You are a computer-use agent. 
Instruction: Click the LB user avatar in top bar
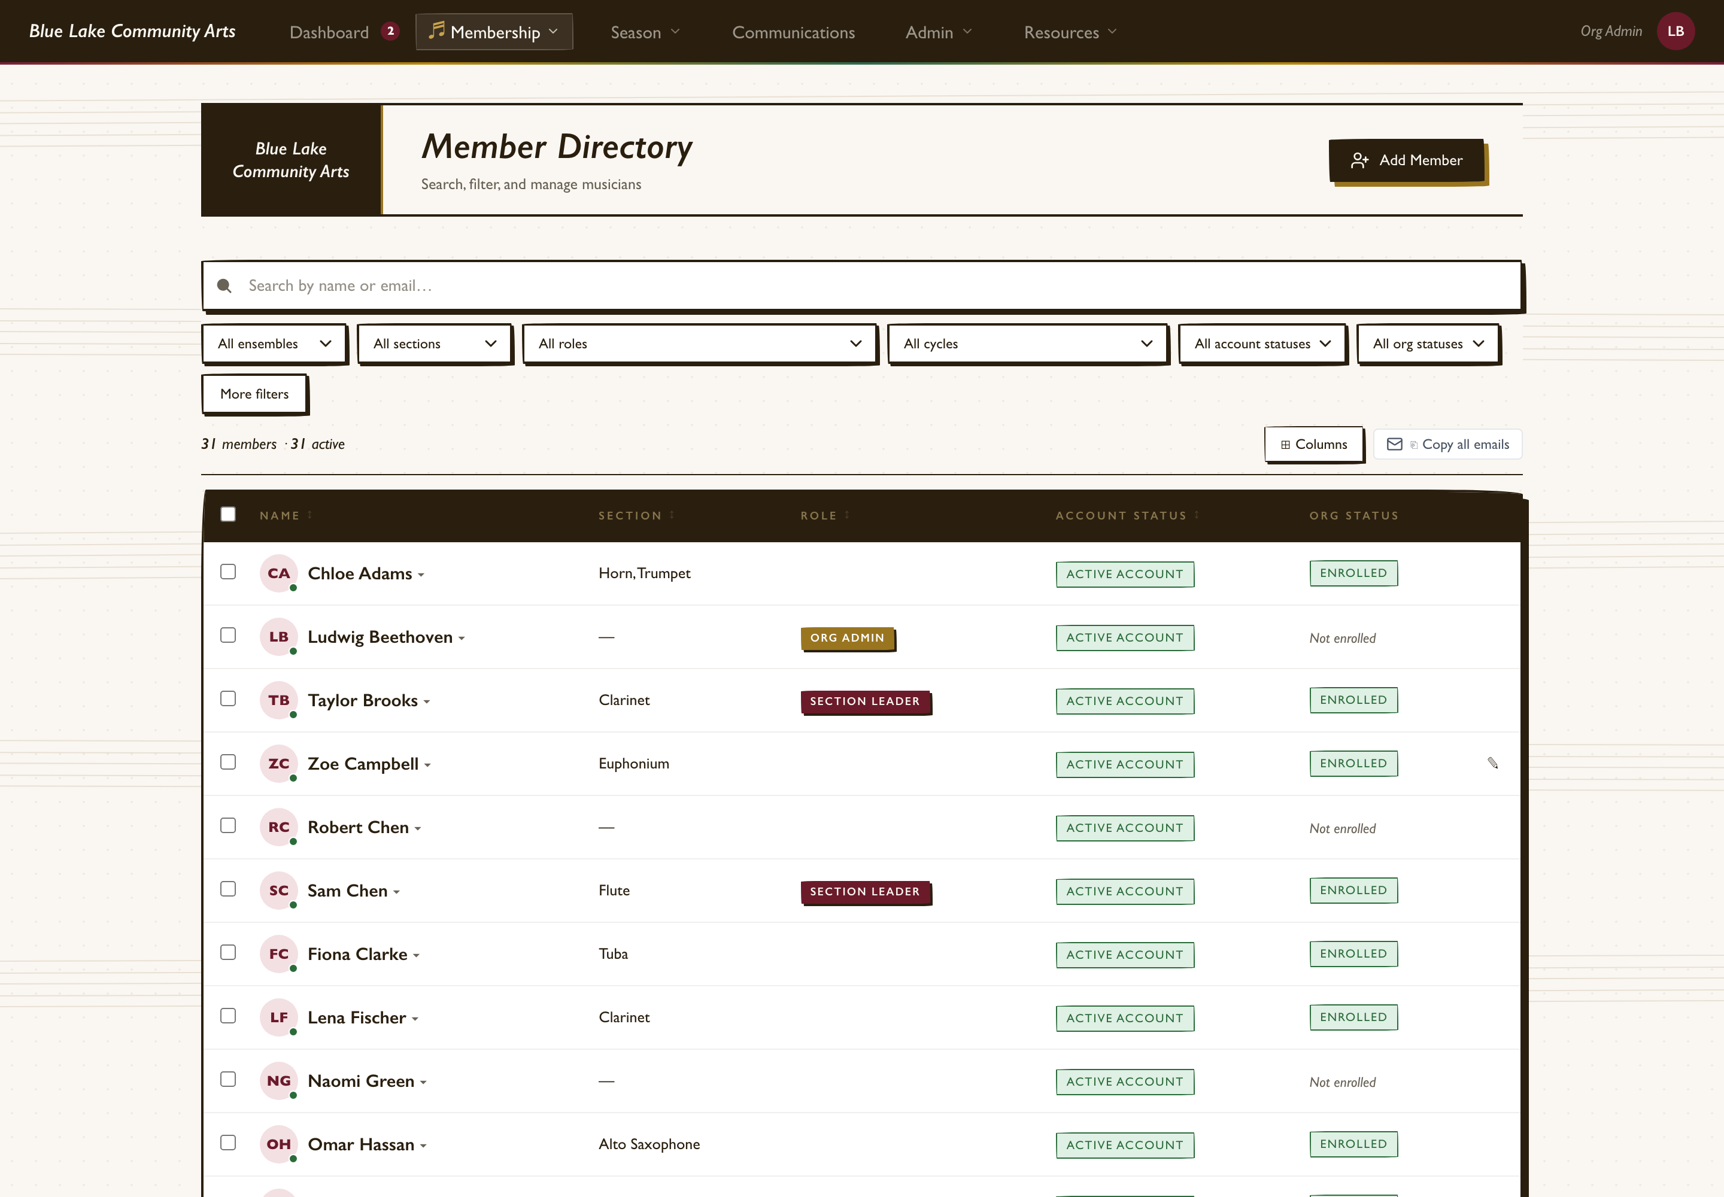1676,31
